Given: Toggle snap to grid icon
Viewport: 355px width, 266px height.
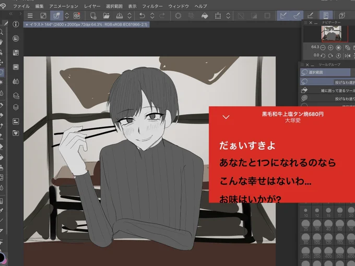Looking at the screenshot, I should click(x=311, y=16).
